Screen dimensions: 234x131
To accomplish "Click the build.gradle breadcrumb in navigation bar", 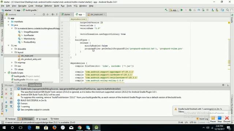I will 30,10.
